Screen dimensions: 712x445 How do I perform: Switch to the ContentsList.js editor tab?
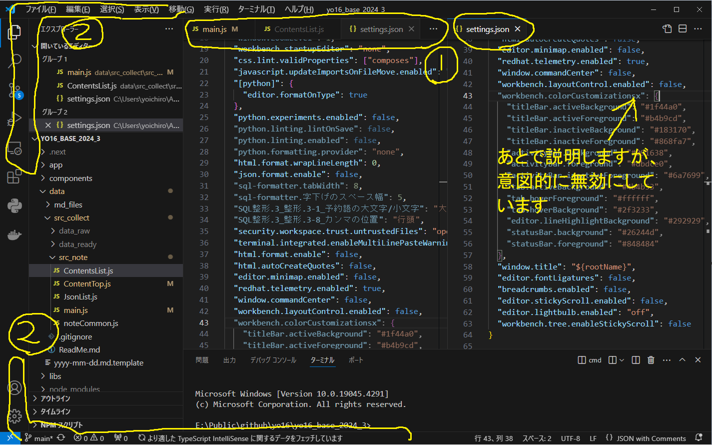tap(298, 29)
